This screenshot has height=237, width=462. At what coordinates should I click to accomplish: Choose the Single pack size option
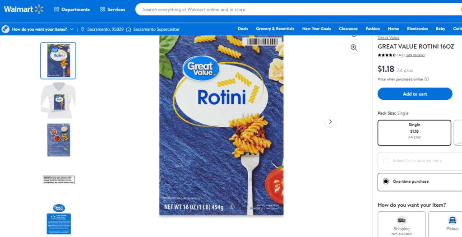click(414, 133)
